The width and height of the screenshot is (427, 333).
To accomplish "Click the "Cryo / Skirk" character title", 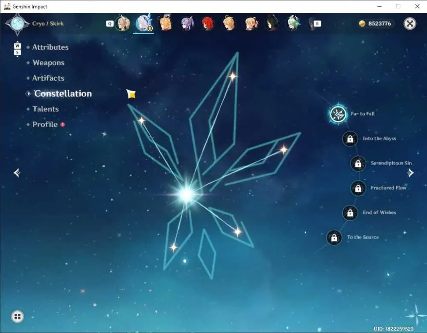I will click(x=48, y=23).
